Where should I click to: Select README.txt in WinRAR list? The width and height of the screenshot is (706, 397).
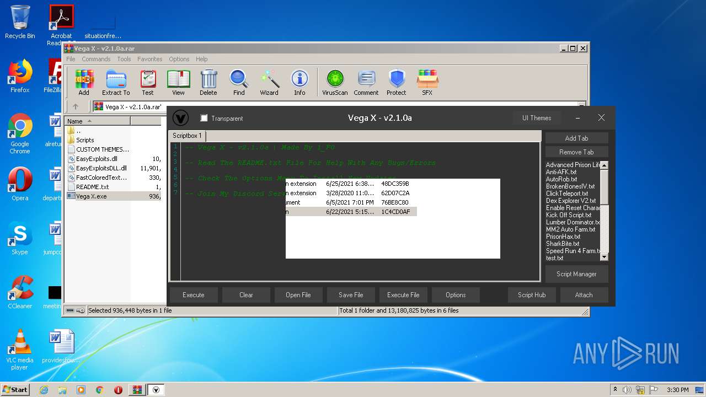[92, 187]
